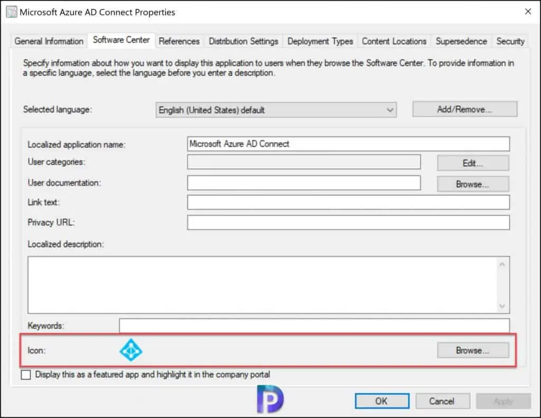Image resolution: width=541 pixels, height=418 pixels.
Task: Click the Link text field
Action: pyautogui.click(x=349, y=202)
